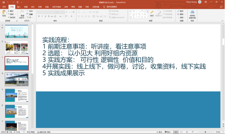Center text in paragraph group
This screenshot has width=225, height=134.
[82, 16]
